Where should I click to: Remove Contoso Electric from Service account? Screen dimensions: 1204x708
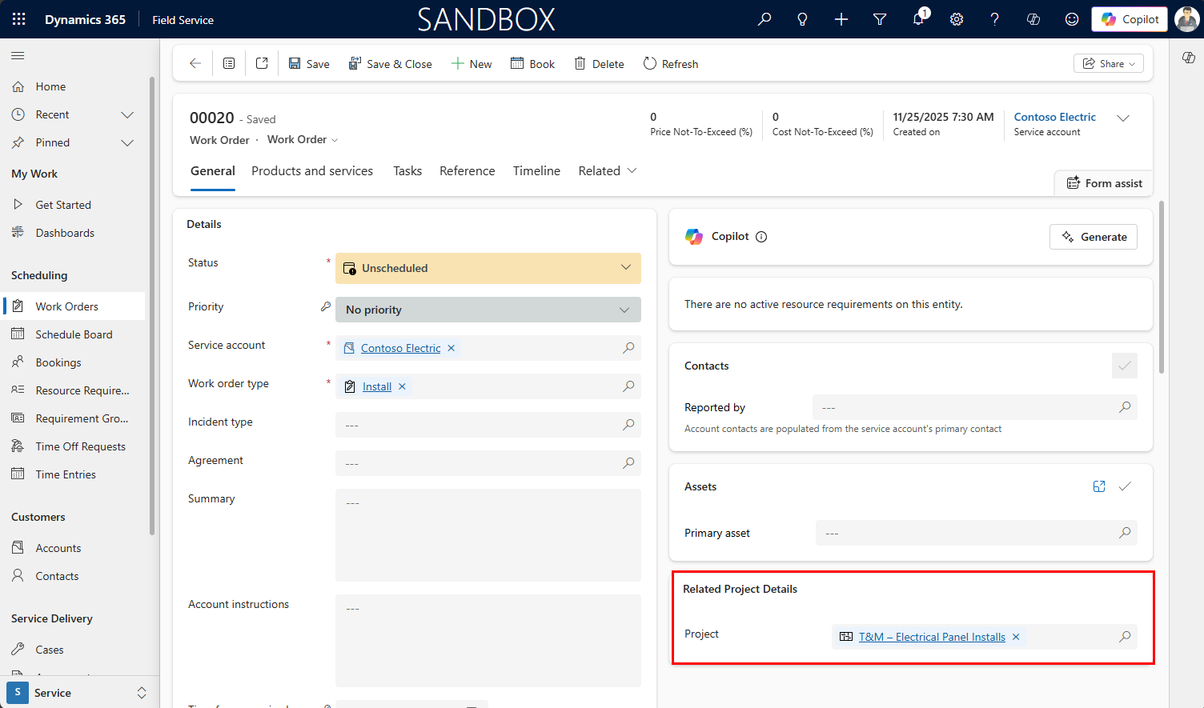click(451, 348)
